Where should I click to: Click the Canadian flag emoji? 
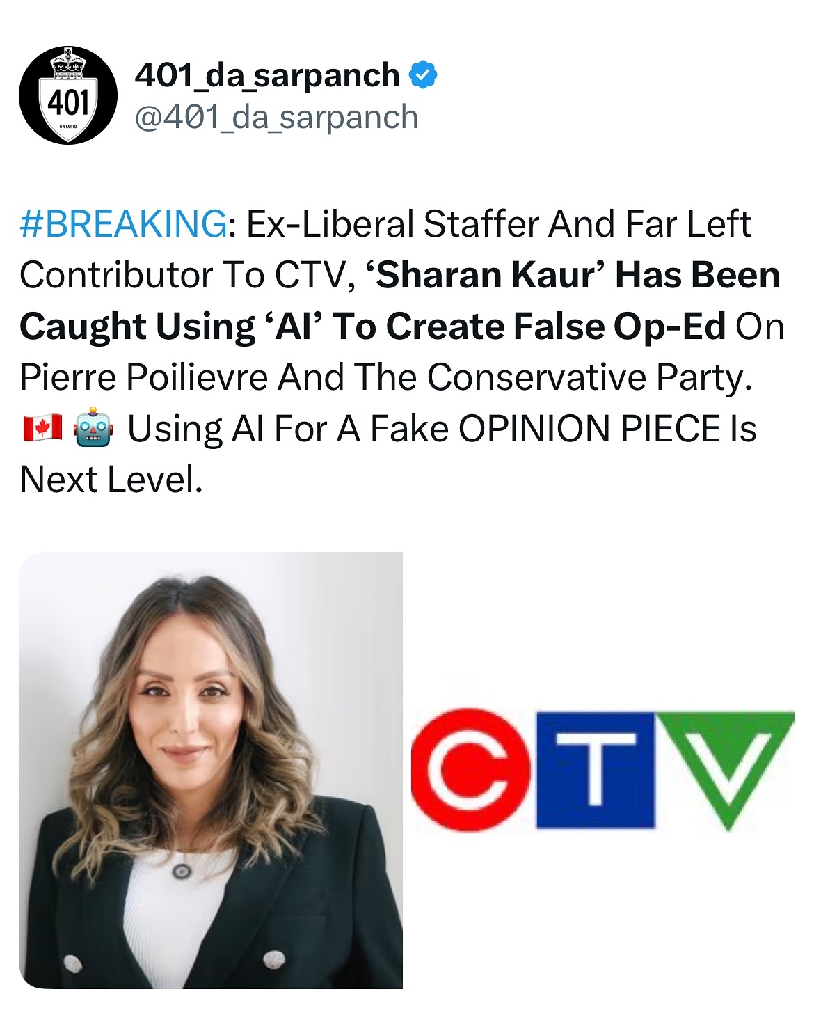pyautogui.click(x=42, y=428)
